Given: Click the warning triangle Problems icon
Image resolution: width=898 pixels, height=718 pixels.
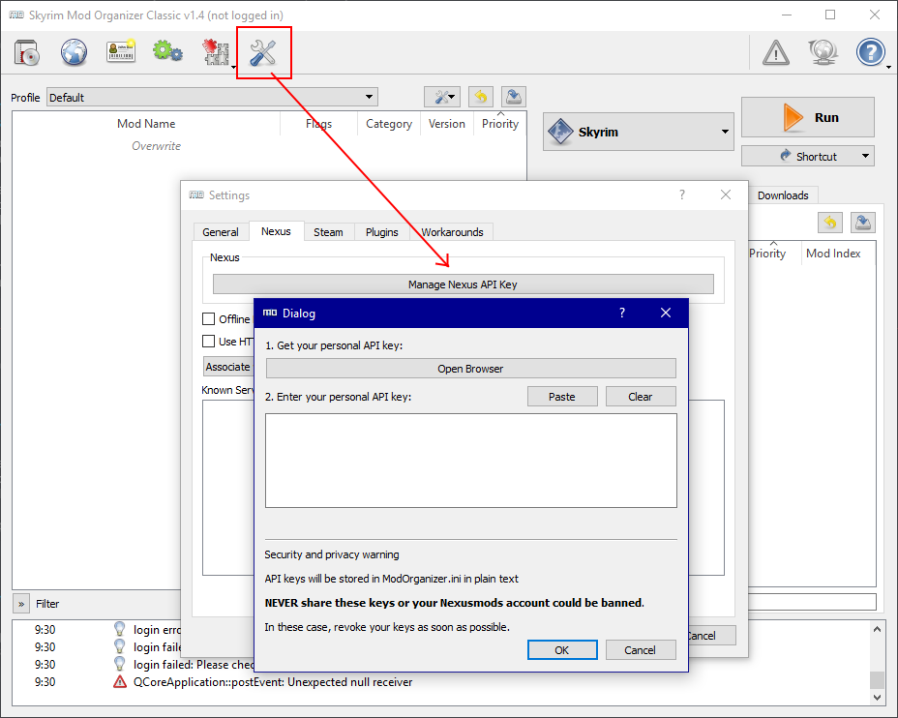Looking at the screenshot, I should [776, 52].
